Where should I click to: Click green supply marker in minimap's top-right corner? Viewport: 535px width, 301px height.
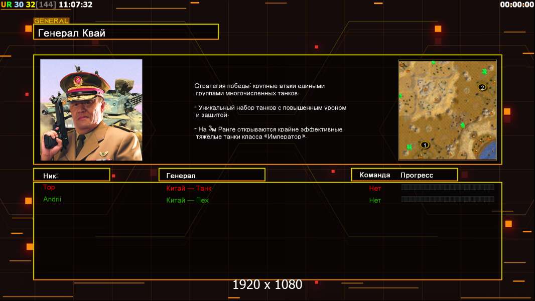click(484, 71)
